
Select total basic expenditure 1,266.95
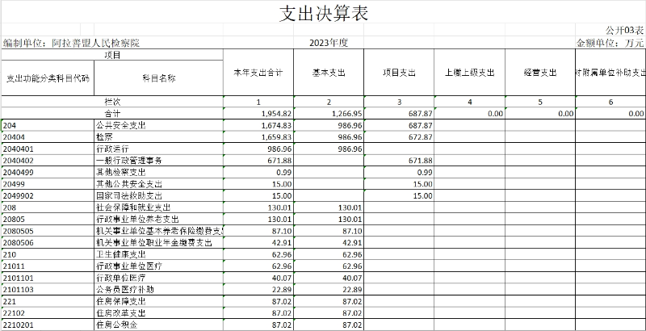click(x=329, y=114)
